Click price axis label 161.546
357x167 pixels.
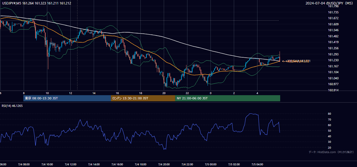click(x=333, y=30)
